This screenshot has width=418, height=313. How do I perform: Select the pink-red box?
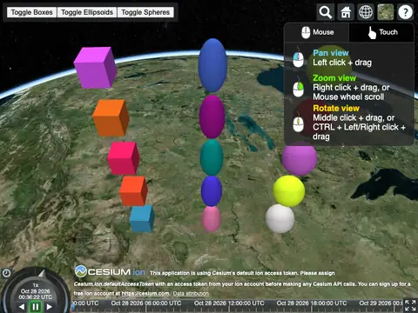point(124,158)
